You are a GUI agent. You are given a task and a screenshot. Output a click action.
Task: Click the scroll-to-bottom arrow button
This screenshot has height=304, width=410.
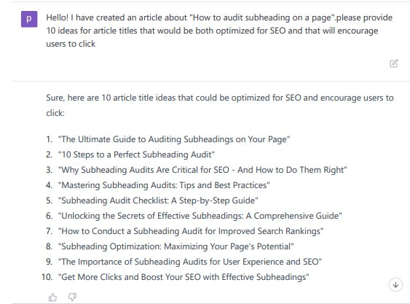(395, 284)
